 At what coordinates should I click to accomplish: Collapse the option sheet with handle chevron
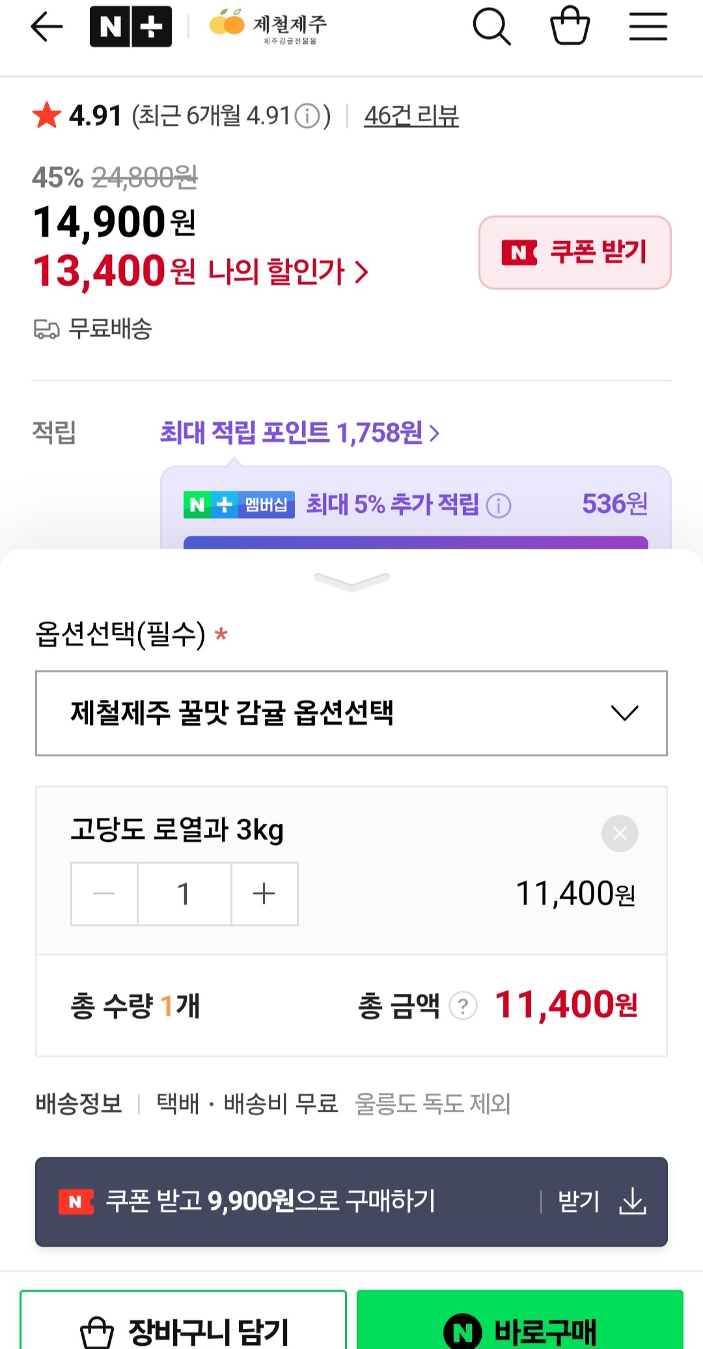351,580
